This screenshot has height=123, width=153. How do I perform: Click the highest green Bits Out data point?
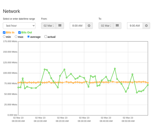tap(115, 69)
